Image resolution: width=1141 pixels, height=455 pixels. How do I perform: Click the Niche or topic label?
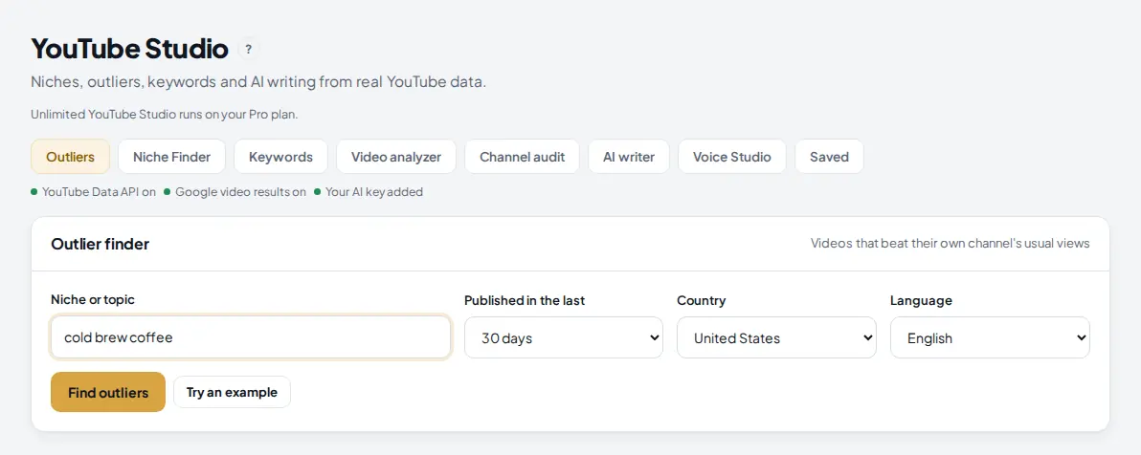click(x=93, y=299)
